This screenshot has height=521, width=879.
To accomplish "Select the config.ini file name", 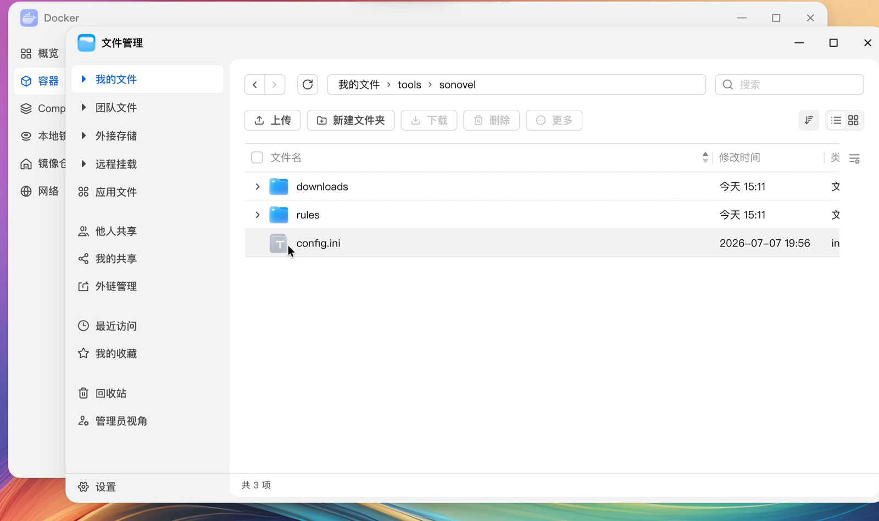I will [318, 243].
